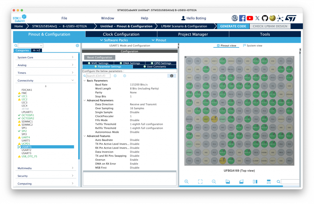This screenshot has width=314, height=204.
Task: Expand the Computing category
Action: [46, 184]
